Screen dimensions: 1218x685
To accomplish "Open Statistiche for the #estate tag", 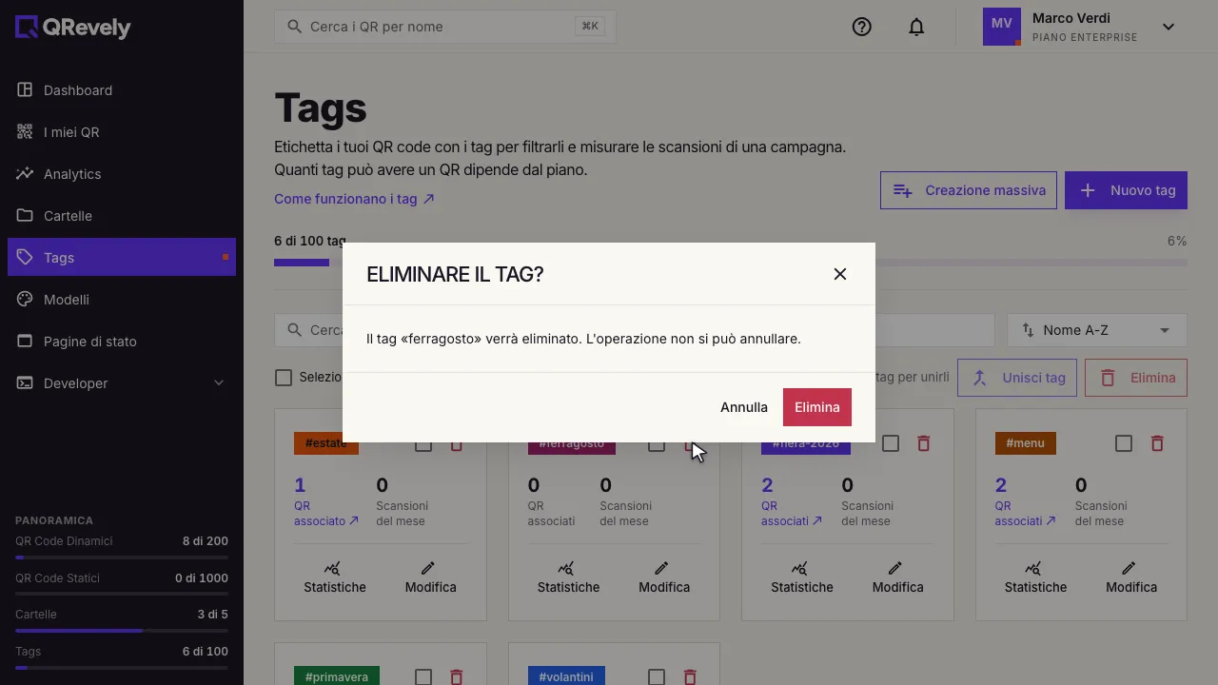I will [335, 577].
